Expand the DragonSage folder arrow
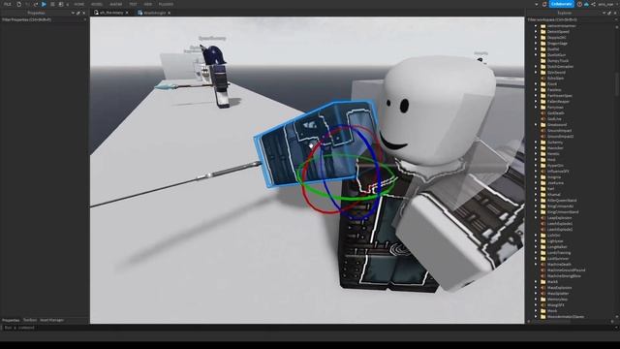The image size is (620, 349). 536,43
